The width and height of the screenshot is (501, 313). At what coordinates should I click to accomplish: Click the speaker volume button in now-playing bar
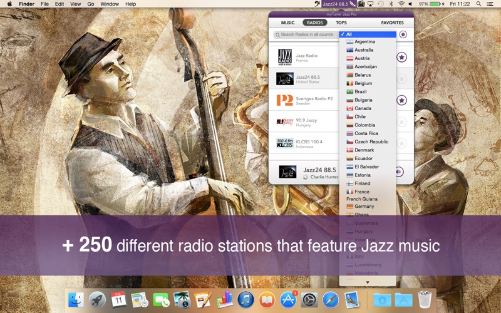coord(399,172)
